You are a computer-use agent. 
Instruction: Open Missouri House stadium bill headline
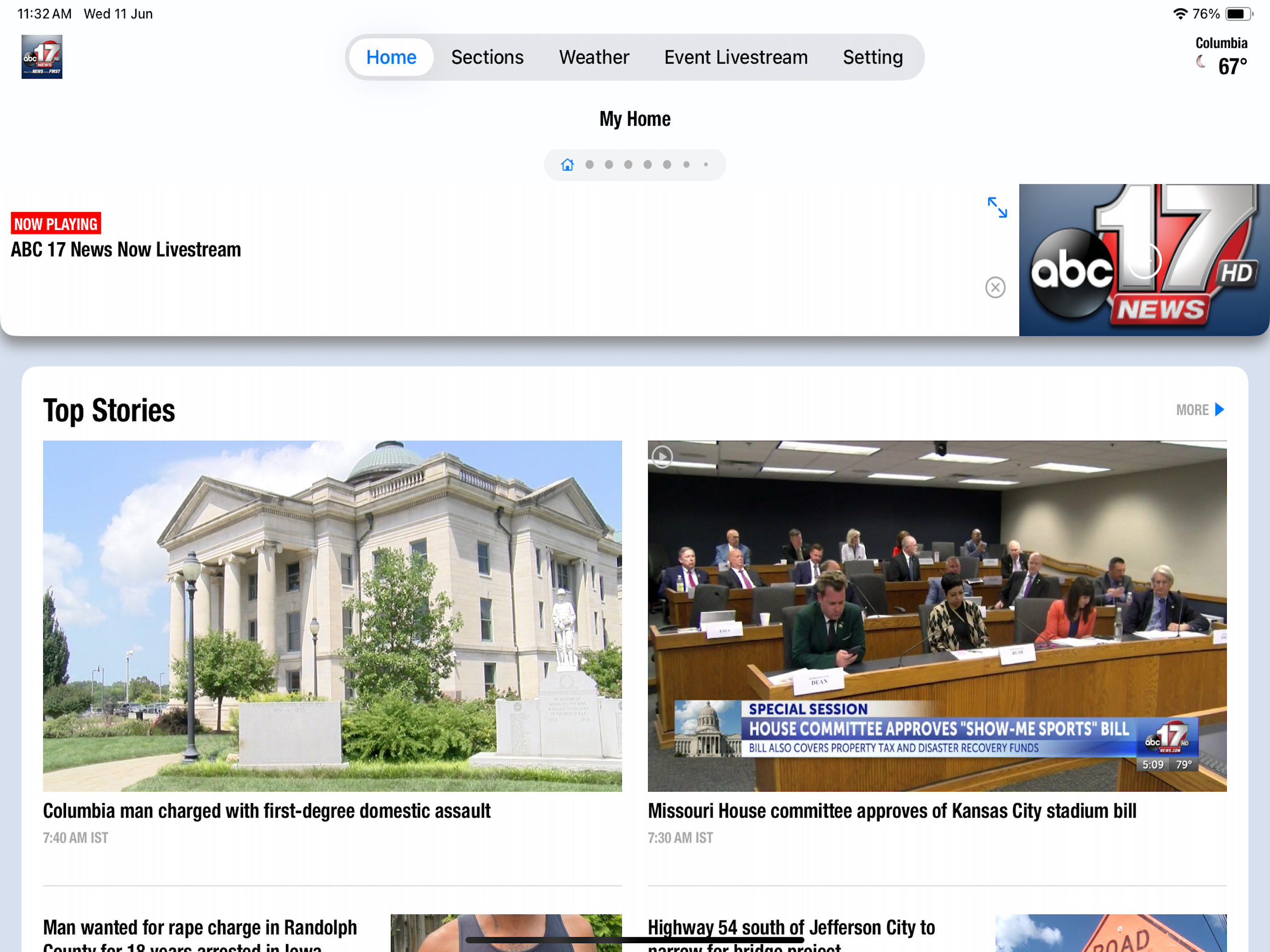coord(892,811)
